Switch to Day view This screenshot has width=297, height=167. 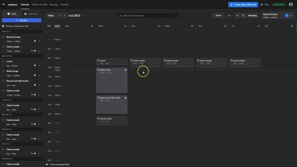coord(229,15)
